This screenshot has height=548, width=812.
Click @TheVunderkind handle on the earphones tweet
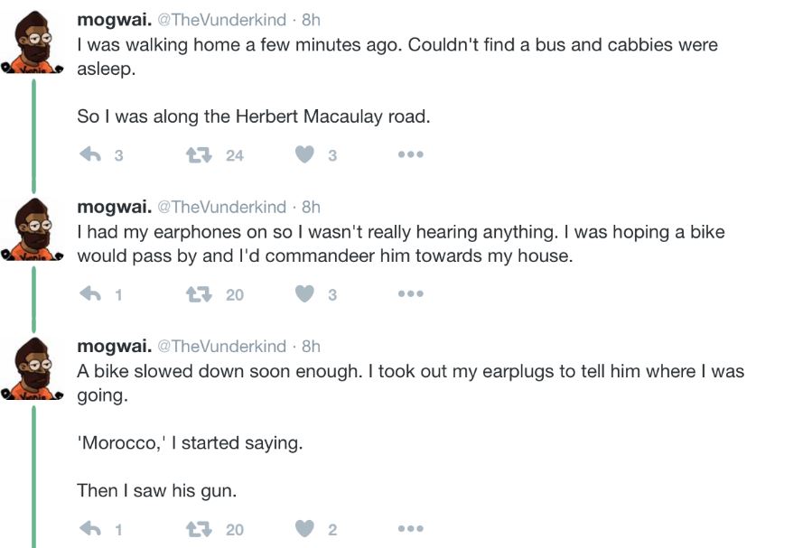coord(222,207)
